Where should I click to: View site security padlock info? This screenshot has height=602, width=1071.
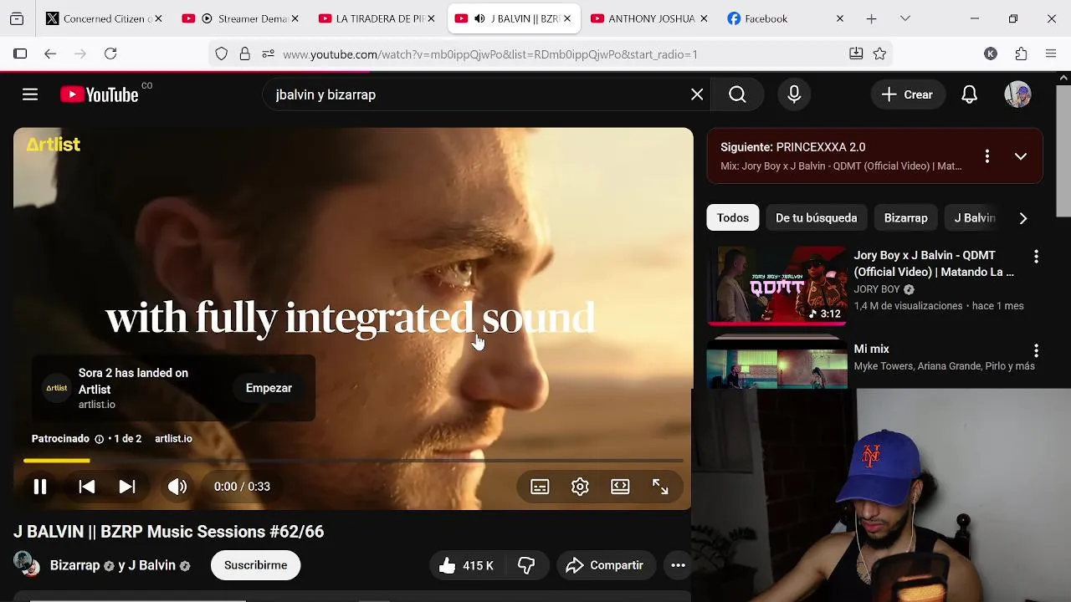[244, 54]
